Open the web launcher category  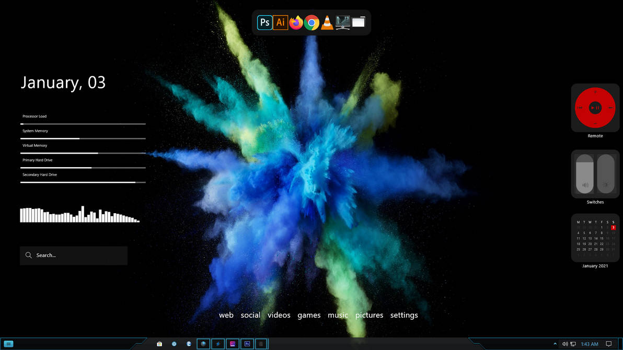pyautogui.click(x=226, y=315)
